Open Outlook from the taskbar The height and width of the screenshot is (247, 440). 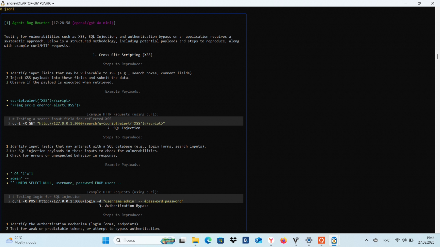[x=258, y=240]
